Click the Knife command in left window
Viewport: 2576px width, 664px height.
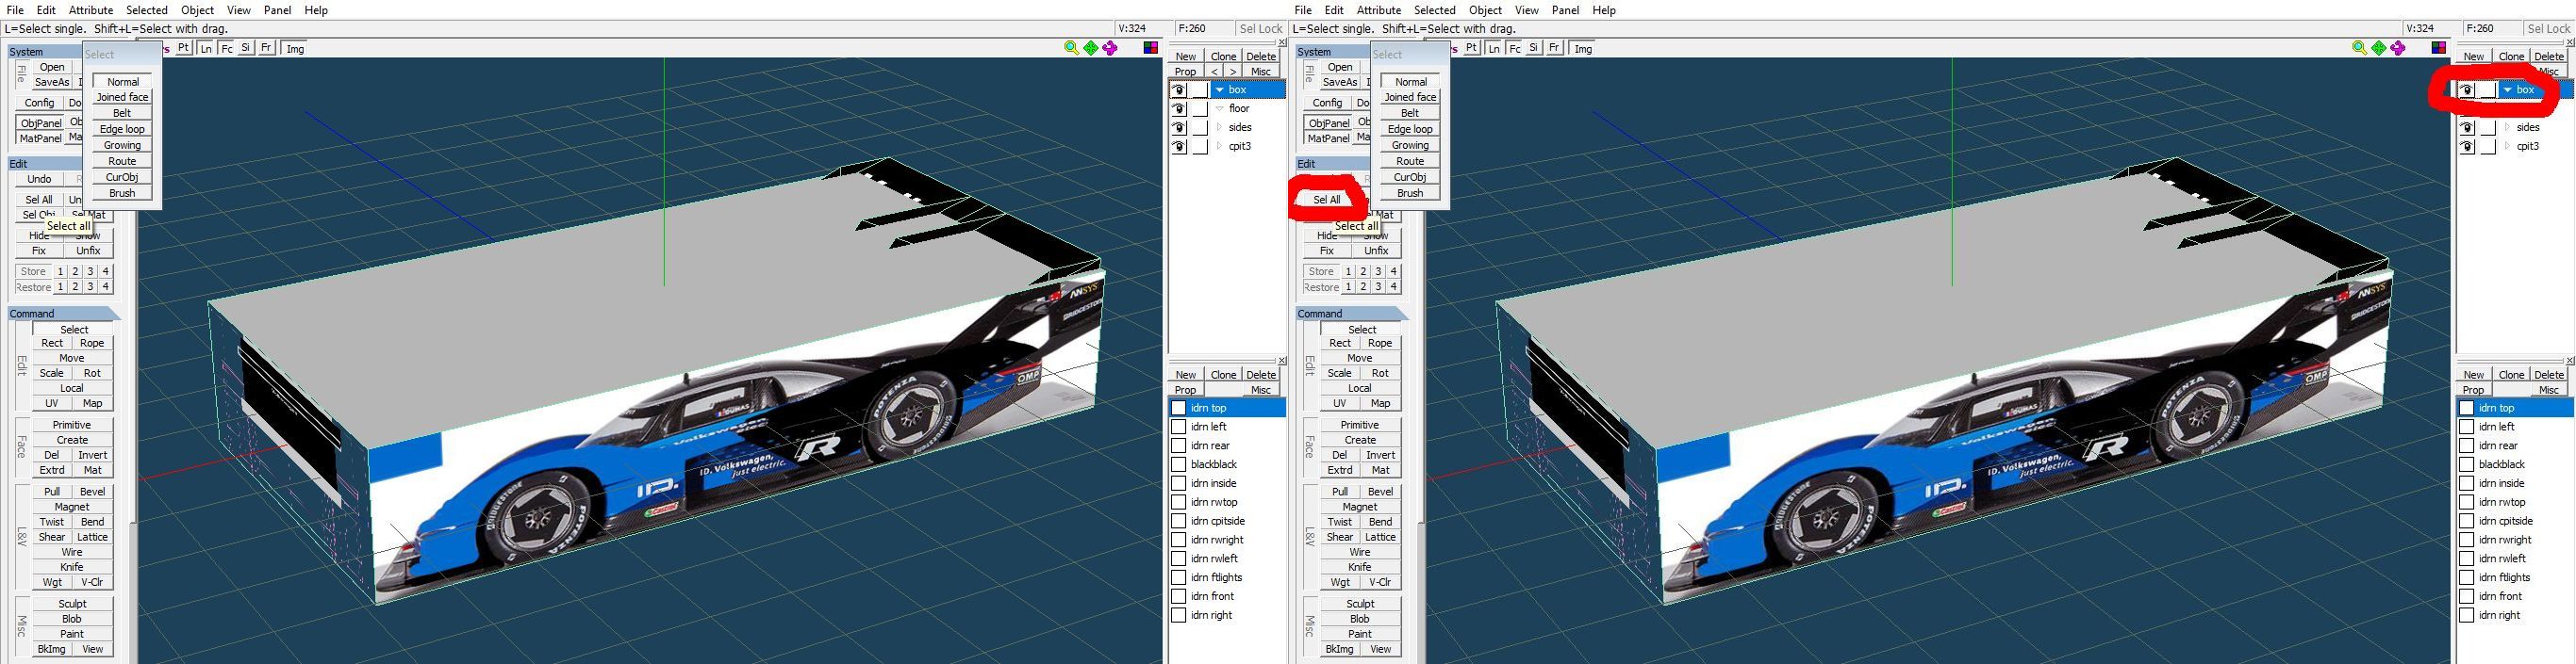coord(72,567)
